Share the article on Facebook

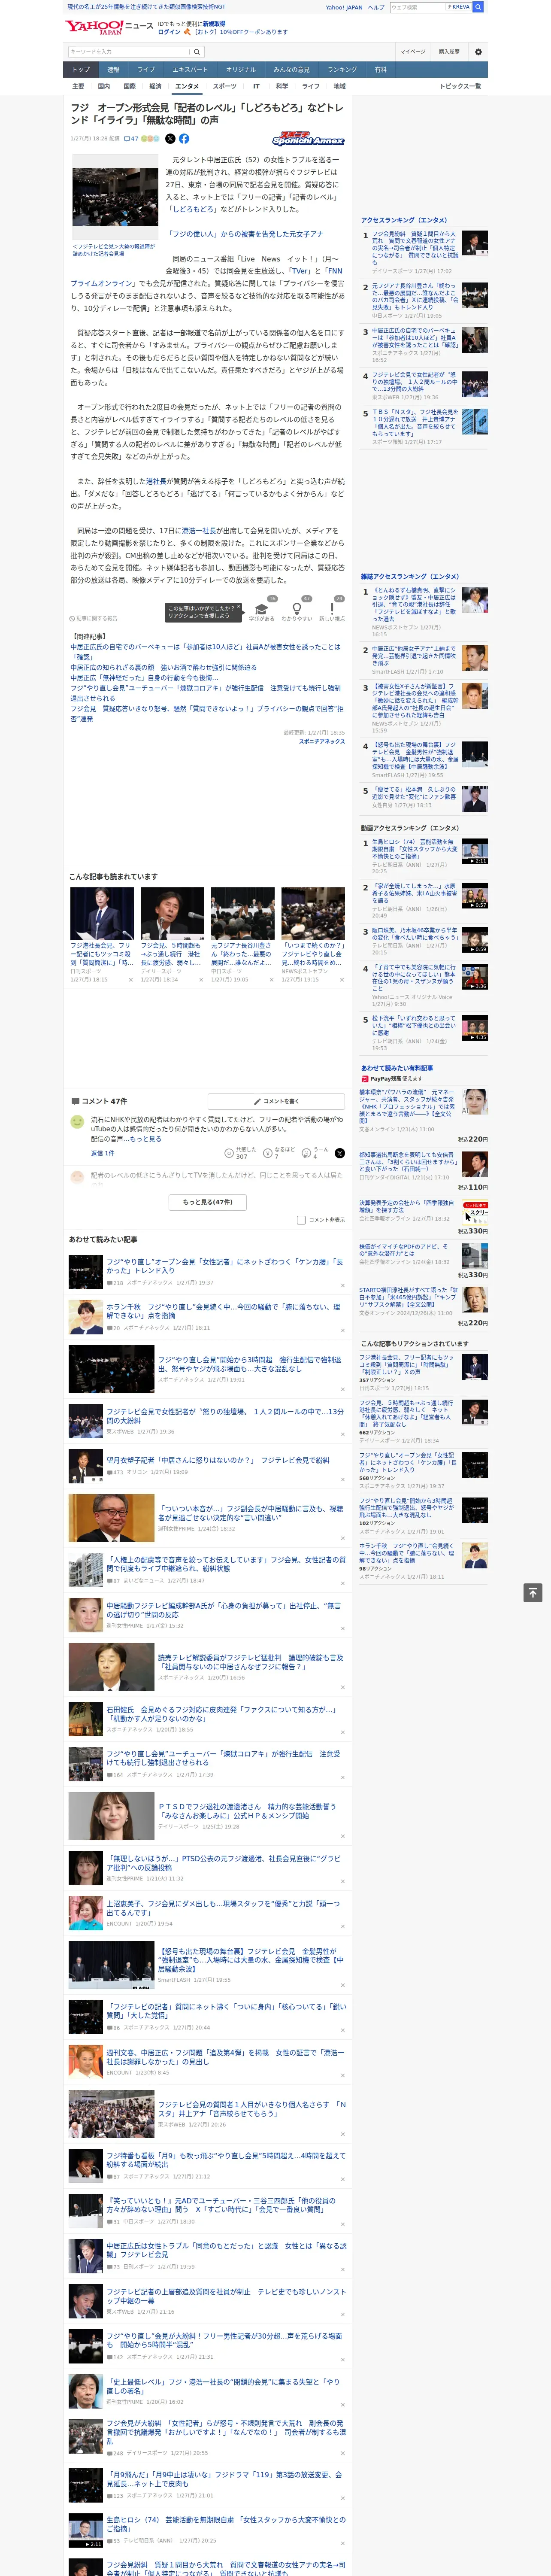point(184,139)
